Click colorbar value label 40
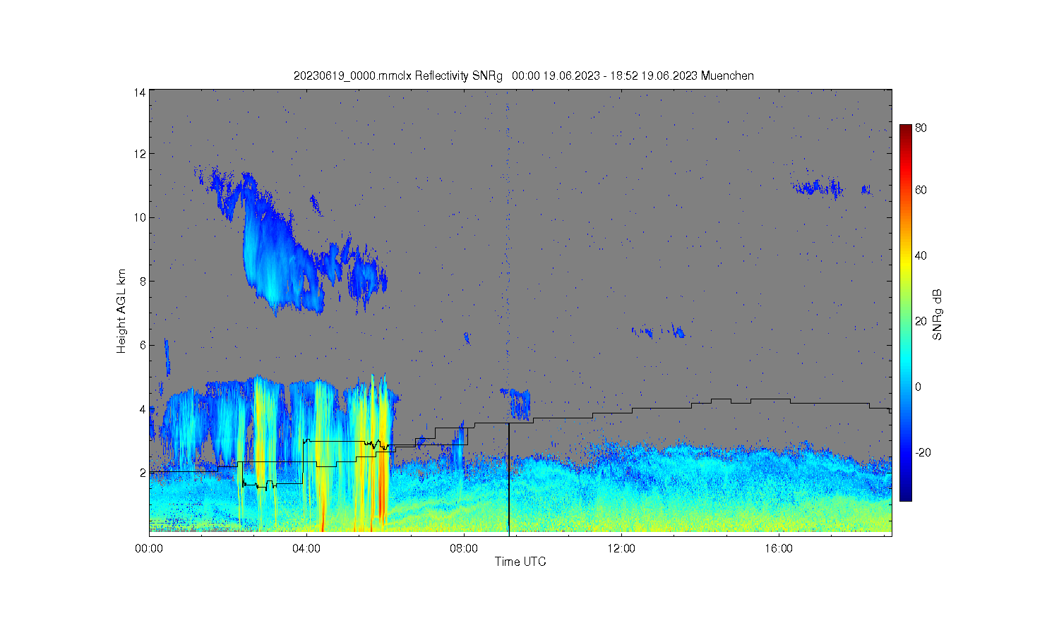The width and height of the screenshot is (1059, 635). 921,255
